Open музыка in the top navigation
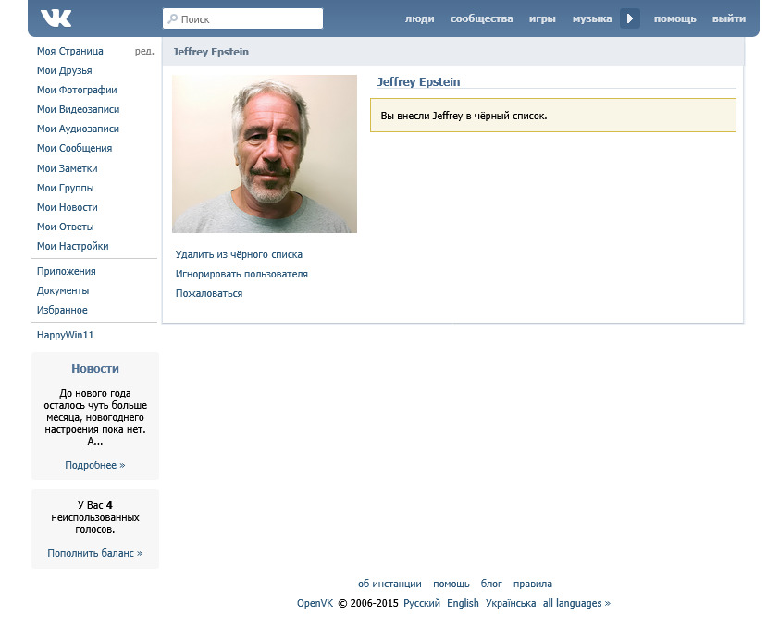 (x=592, y=18)
